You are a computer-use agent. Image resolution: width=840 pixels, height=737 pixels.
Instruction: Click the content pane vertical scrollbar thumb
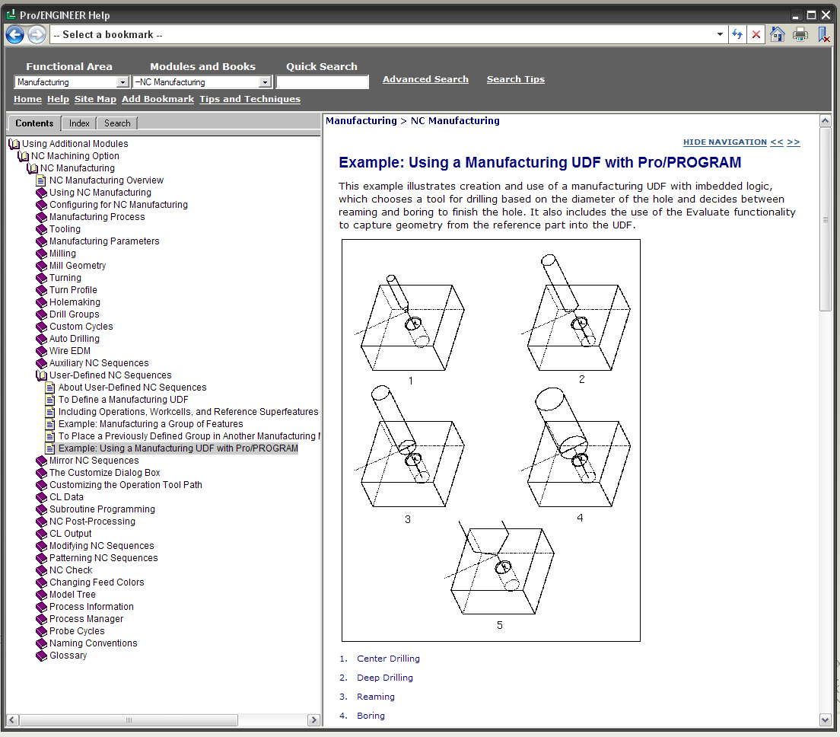coord(825,219)
